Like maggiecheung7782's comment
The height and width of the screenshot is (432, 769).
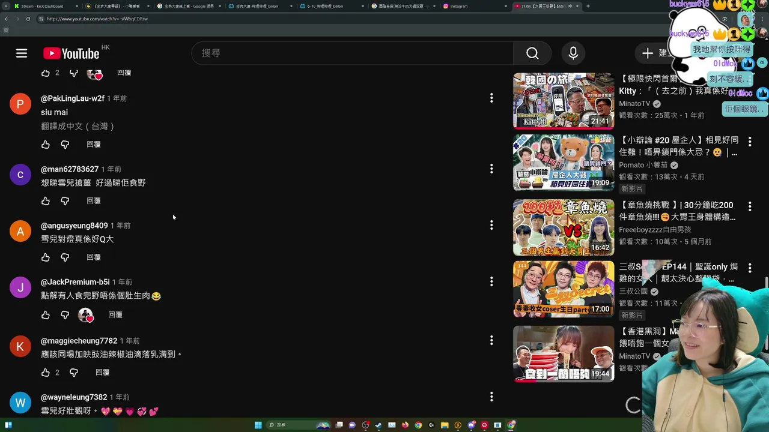pyautogui.click(x=46, y=373)
